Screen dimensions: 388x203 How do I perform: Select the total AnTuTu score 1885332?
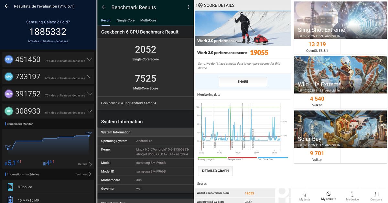(48, 32)
